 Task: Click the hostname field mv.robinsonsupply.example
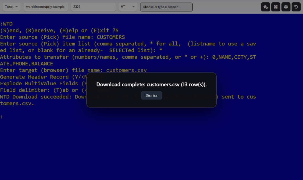pos(46,7)
